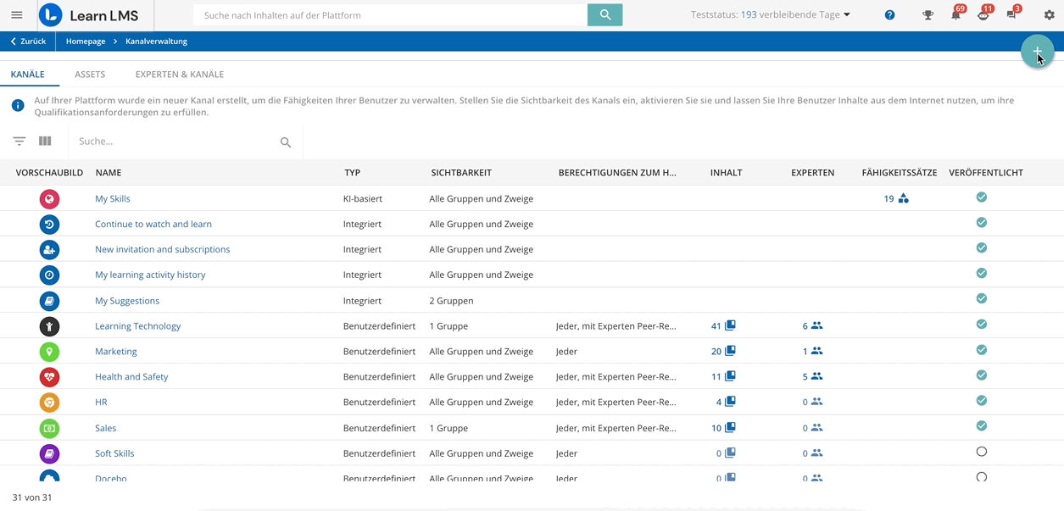Open the help question mark icon
The image size is (1064, 511).
tap(889, 15)
